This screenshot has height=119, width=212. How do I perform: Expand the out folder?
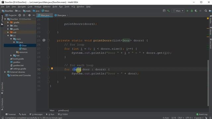[x=8, y=32]
